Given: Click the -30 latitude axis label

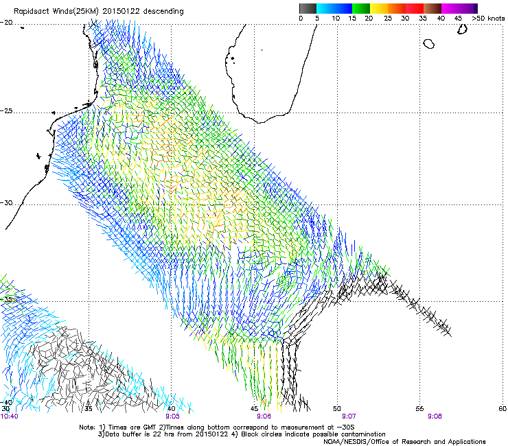Looking at the screenshot, I should [x=6, y=203].
